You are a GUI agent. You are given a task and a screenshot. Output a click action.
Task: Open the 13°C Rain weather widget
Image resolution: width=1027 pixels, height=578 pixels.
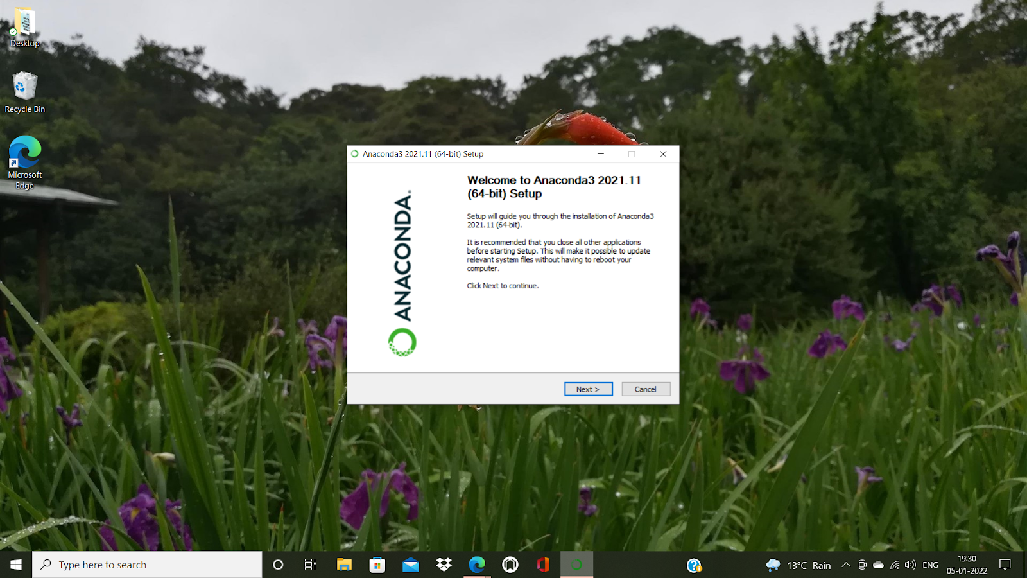[x=798, y=565]
